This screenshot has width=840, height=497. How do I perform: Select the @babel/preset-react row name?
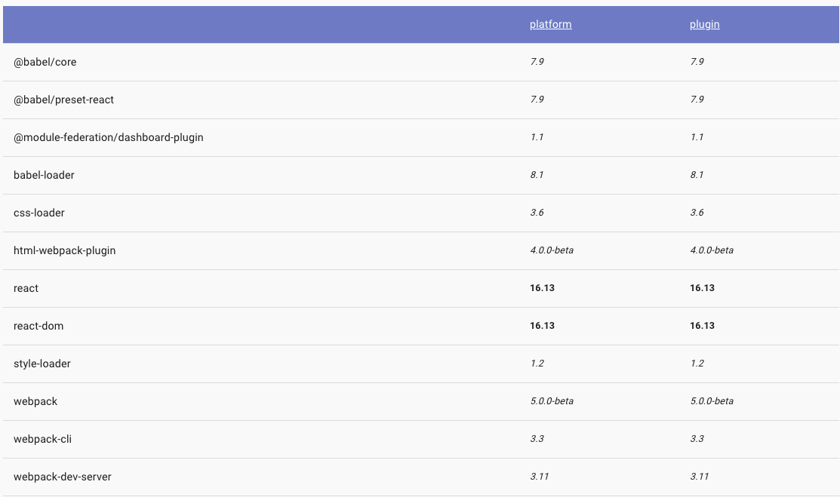tap(63, 100)
